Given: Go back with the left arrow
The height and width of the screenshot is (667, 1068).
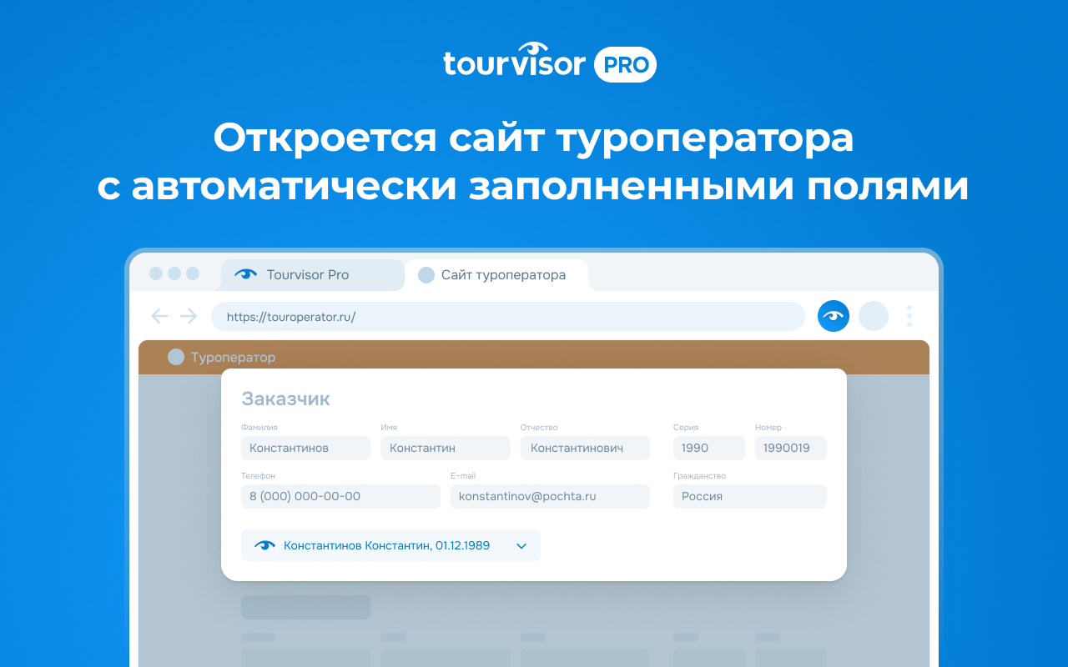Looking at the screenshot, I should [159, 316].
